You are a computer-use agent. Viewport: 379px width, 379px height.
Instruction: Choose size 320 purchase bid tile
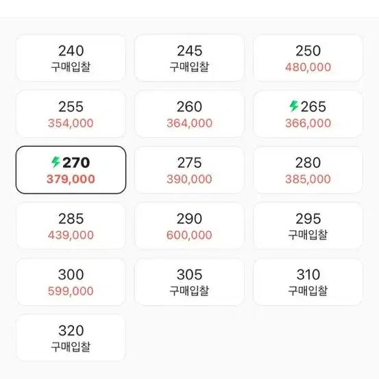click(x=71, y=338)
